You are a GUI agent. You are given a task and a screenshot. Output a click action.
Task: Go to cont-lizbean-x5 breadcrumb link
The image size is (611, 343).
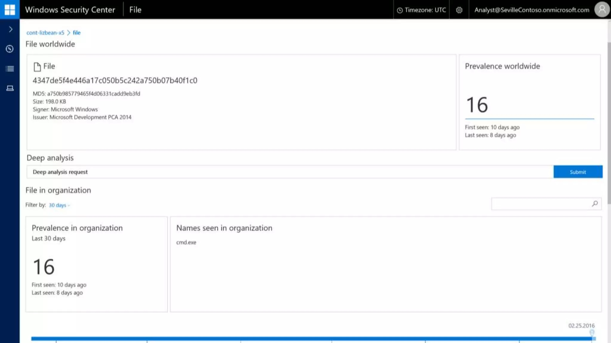tap(45, 33)
